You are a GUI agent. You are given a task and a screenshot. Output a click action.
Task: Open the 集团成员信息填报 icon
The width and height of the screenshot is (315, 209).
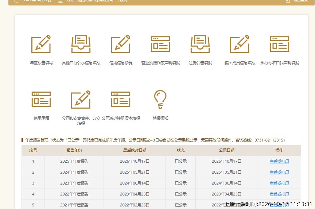pyautogui.click(x=240, y=44)
